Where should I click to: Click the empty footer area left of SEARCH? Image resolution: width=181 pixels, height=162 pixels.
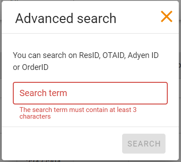pos(62,143)
